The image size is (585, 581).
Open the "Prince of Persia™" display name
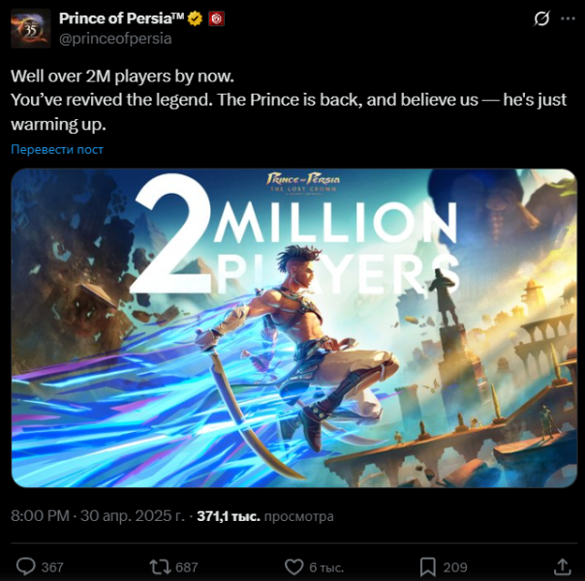[x=122, y=19]
